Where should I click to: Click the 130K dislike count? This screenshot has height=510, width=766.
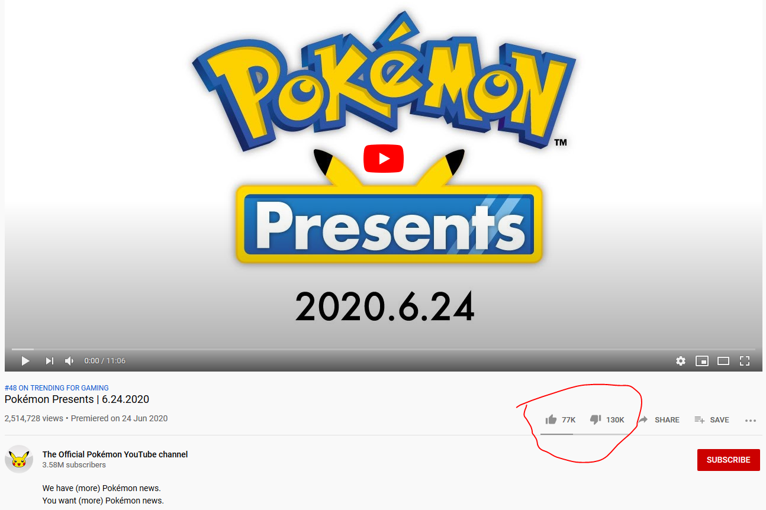[x=615, y=419]
